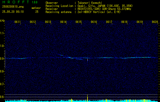This screenshot has width=160, height=102.
Task: Click time marker 0612
Action: coord(33,22)
